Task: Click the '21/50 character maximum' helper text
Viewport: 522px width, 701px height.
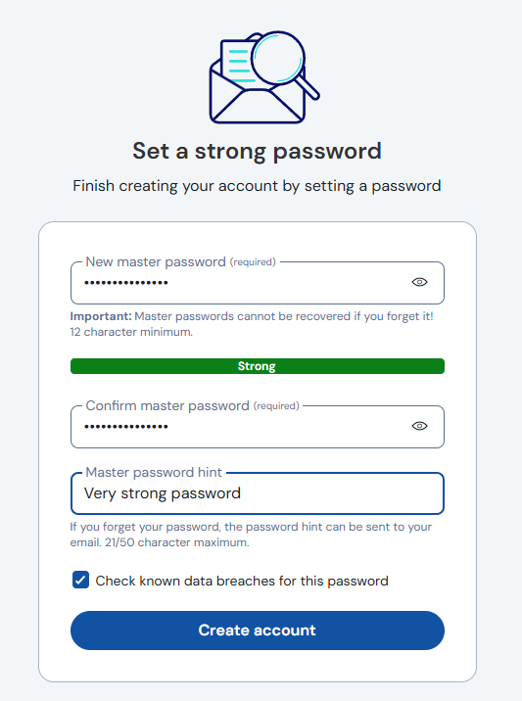Action: click(x=177, y=542)
